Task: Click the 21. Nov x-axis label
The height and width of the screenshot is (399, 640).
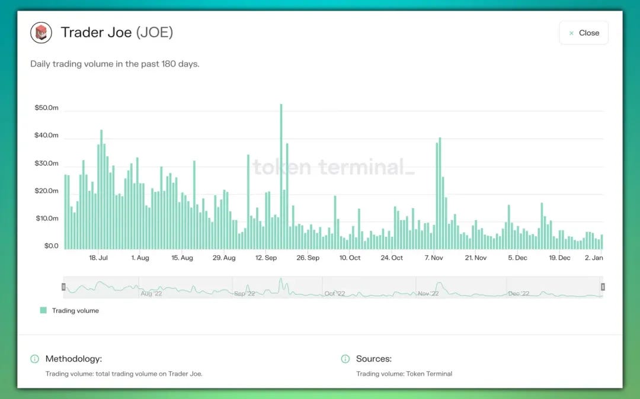Action: tap(476, 258)
